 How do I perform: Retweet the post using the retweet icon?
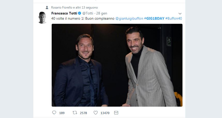(75, 113)
